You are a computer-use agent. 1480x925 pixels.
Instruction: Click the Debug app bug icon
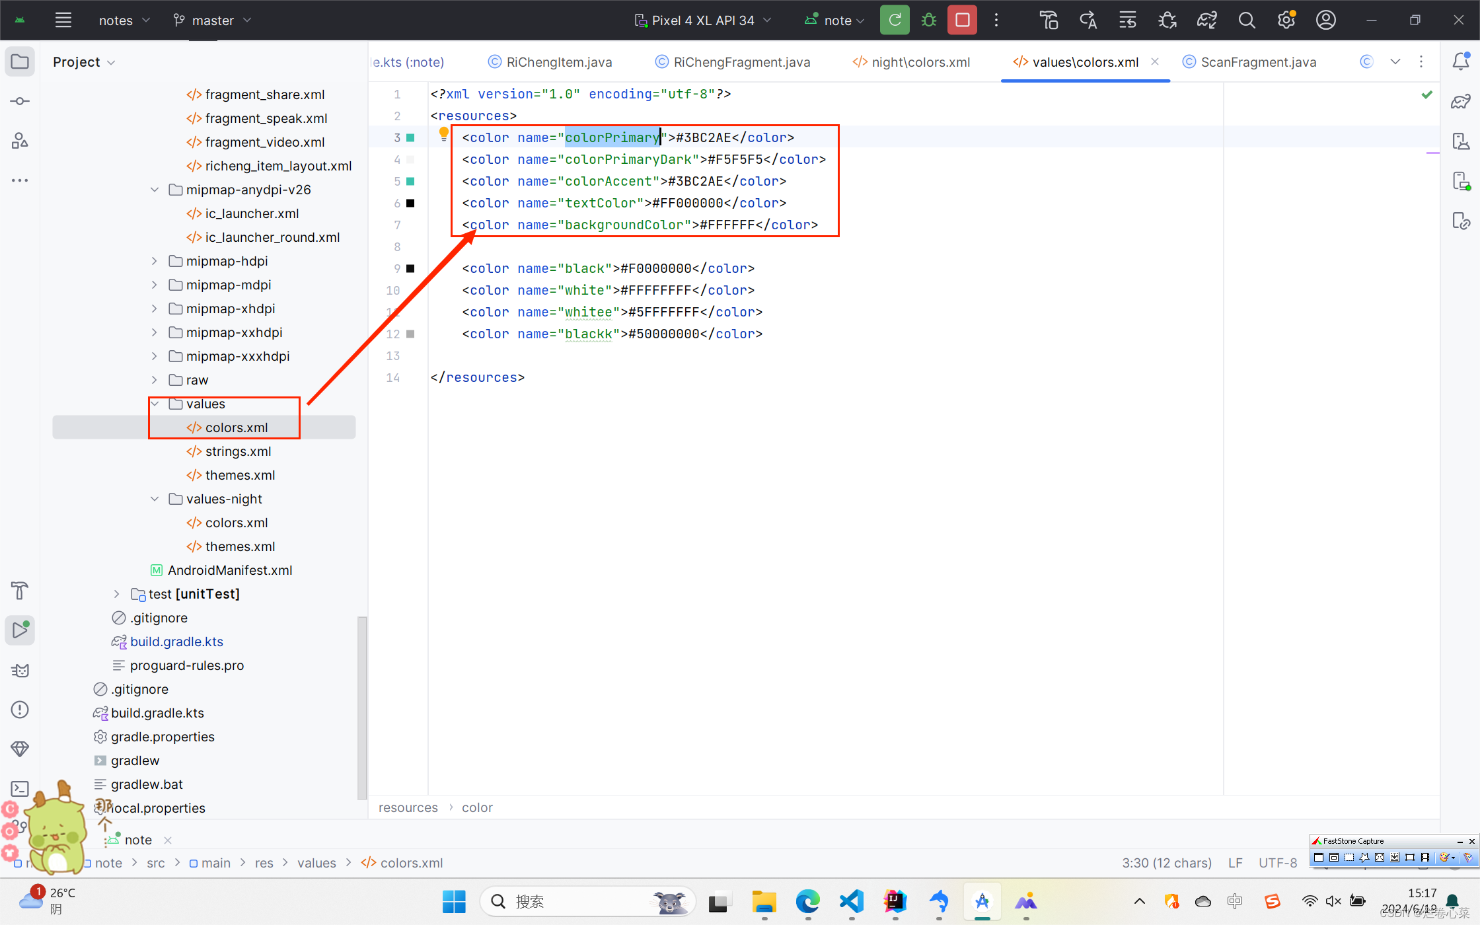929,20
